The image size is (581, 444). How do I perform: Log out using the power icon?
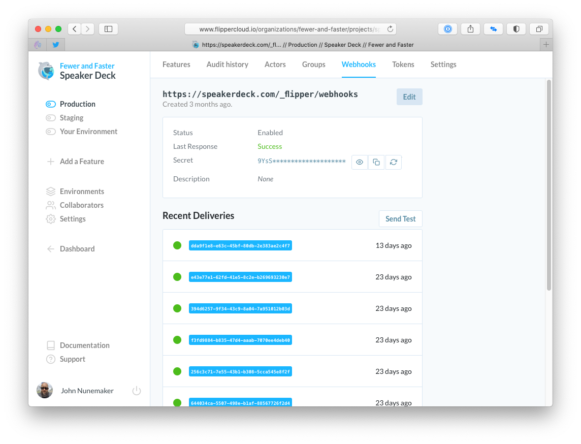pos(137,391)
